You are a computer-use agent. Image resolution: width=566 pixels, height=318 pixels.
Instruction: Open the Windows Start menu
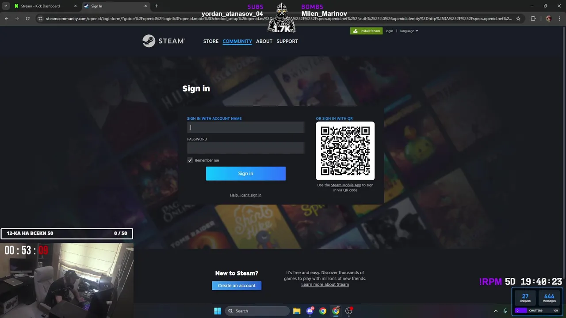coord(218,311)
